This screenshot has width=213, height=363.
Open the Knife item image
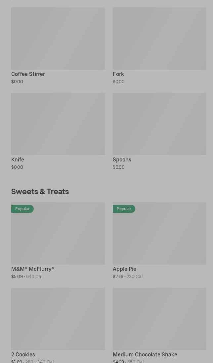[x=58, y=124]
